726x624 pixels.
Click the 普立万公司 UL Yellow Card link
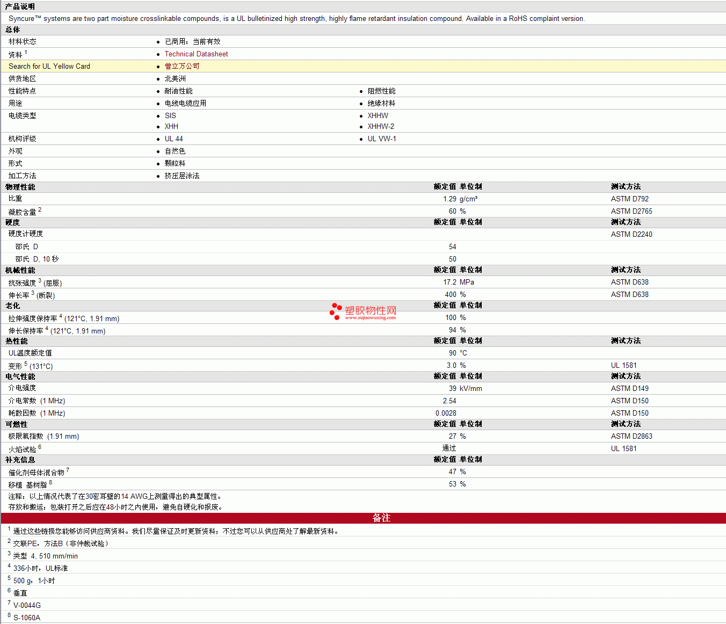182,67
